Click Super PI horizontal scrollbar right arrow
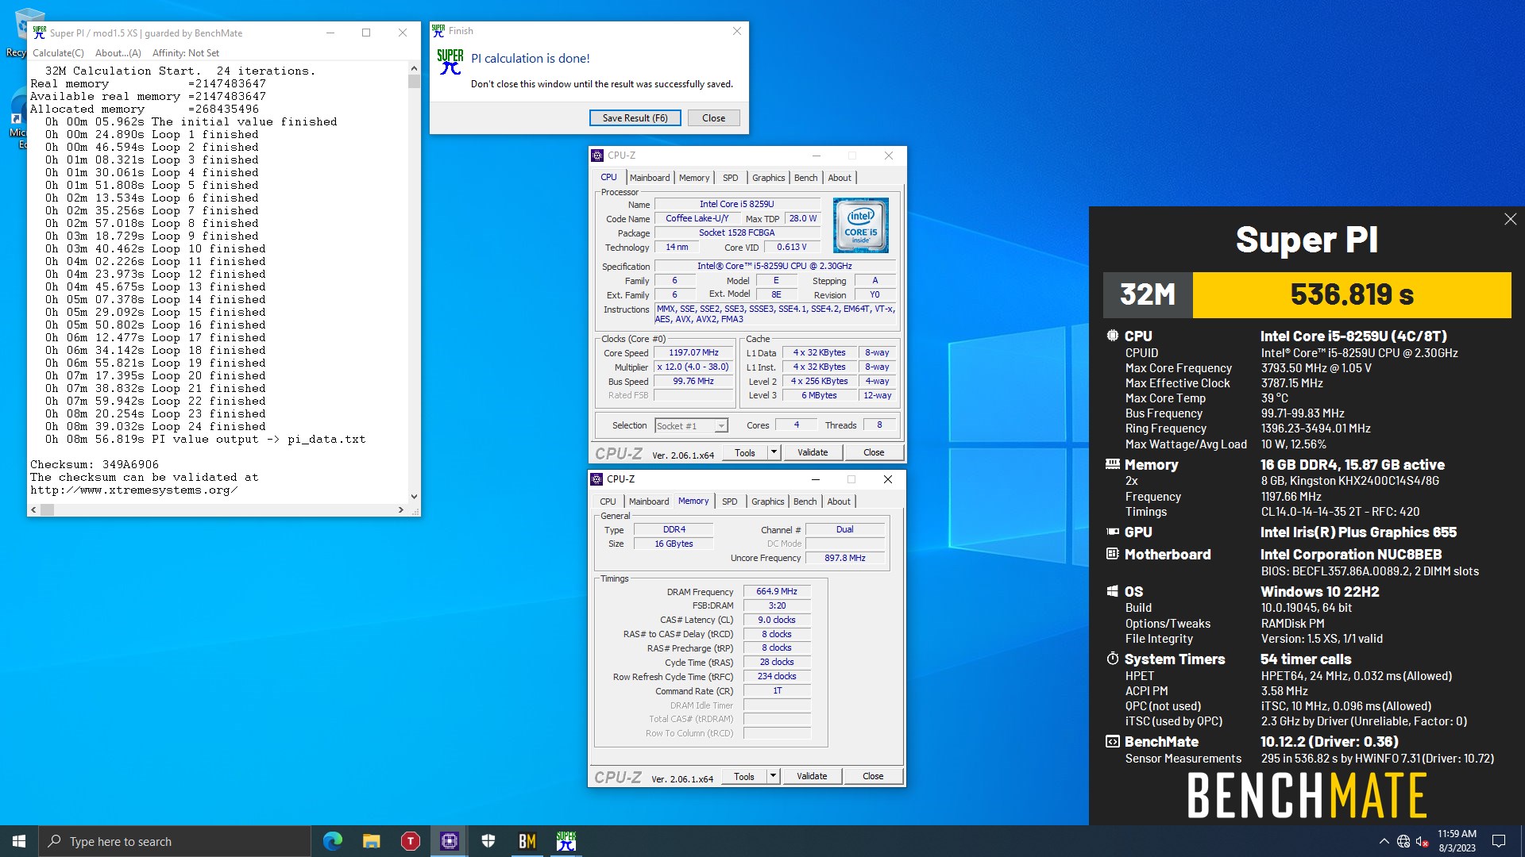Image resolution: width=1525 pixels, height=857 pixels. pos(401,509)
